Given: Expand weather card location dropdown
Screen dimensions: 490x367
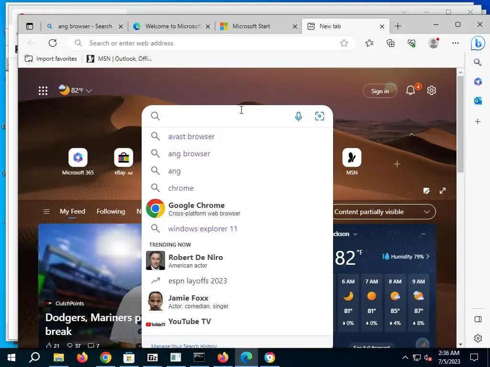Looking at the screenshot, I should [x=356, y=234].
